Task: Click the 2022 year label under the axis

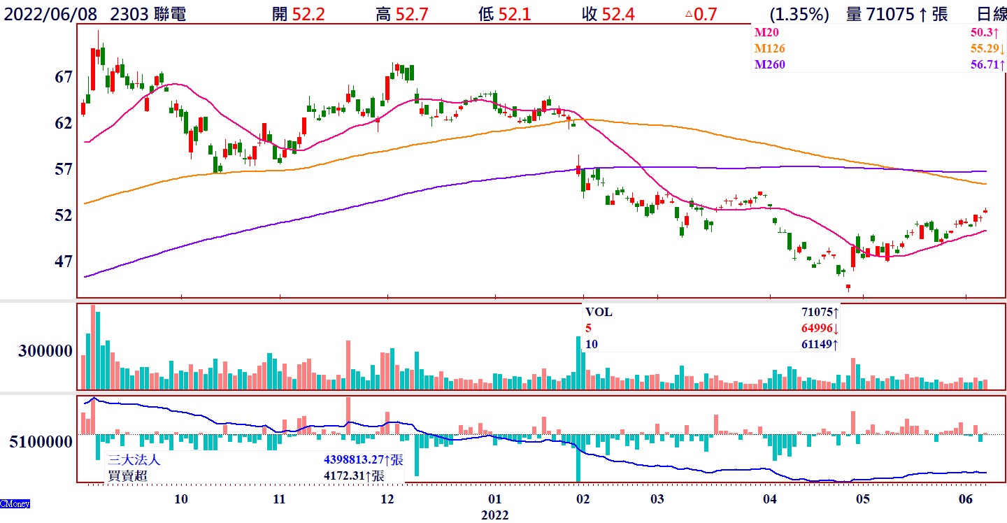Action: pos(495,515)
